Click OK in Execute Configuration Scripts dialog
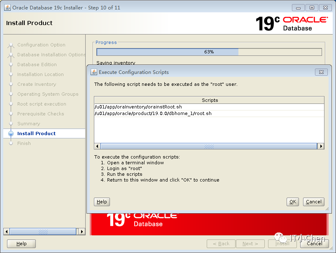Image resolution: width=336 pixels, height=253 pixels. pyautogui.click(x=292, y=202)
